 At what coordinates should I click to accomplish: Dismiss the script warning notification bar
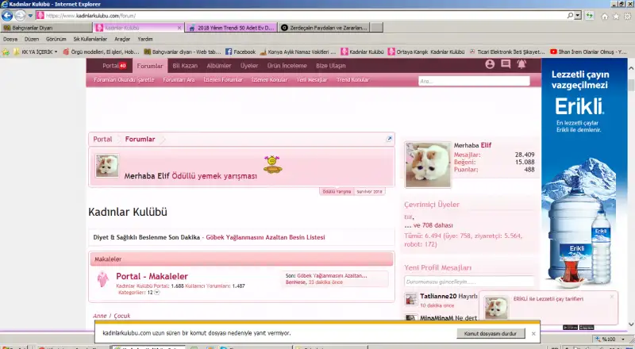533,334
